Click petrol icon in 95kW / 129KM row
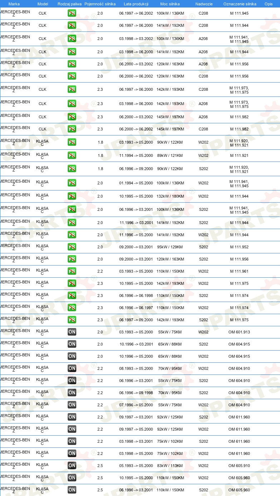Viewport: 280px width, 496px height. click(72, 247)
